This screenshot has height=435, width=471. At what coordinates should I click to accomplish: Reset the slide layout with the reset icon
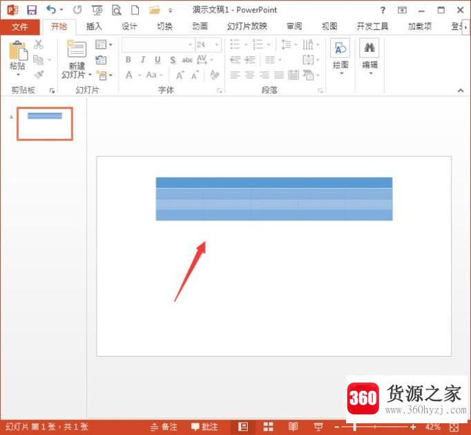click(101, 60)
